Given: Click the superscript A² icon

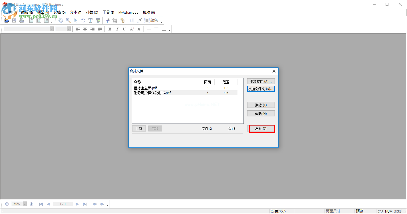Looking at the screenshot, I should (132, 29).
